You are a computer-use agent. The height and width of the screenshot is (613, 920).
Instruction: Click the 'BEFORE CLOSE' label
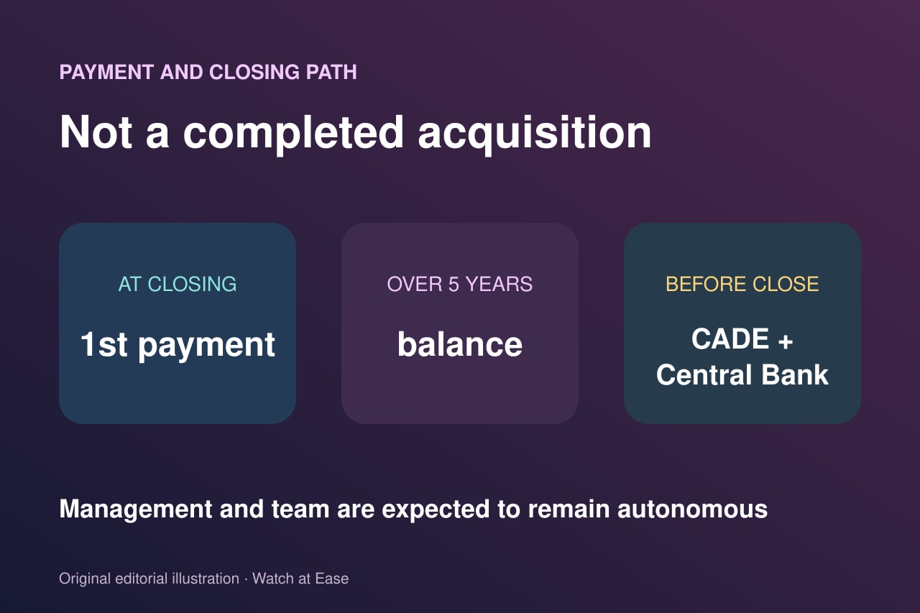point(742,284)
